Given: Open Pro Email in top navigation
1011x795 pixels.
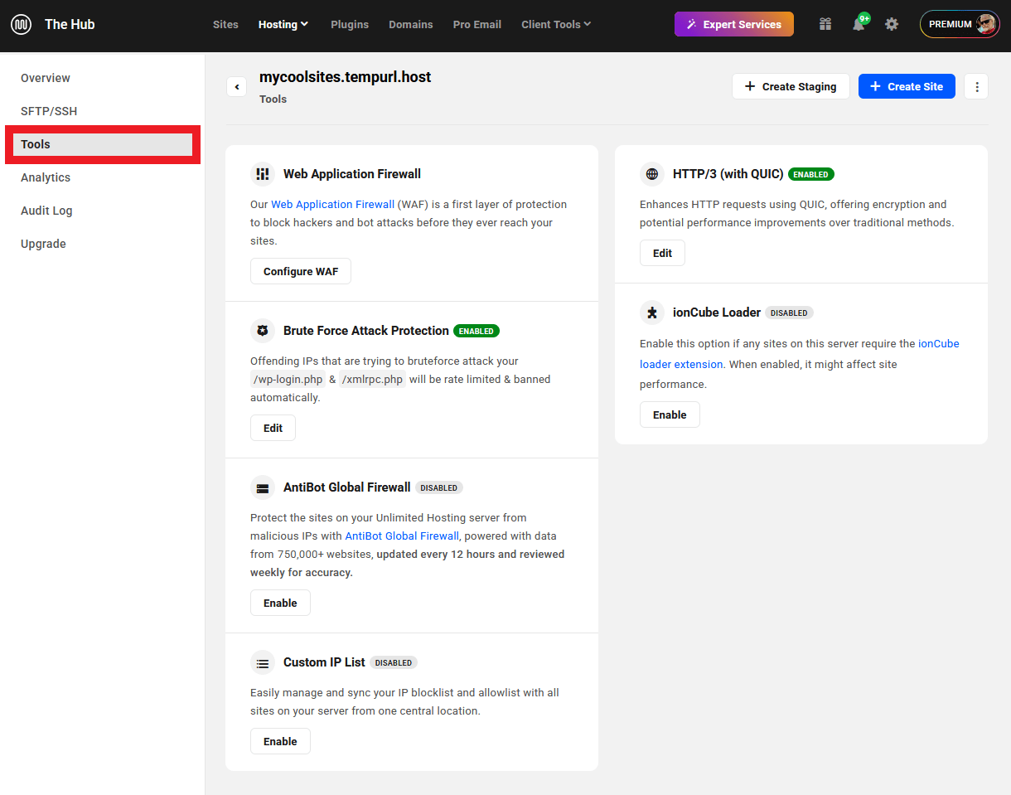Looking at the screenshot, I should [x=477, y=24].
